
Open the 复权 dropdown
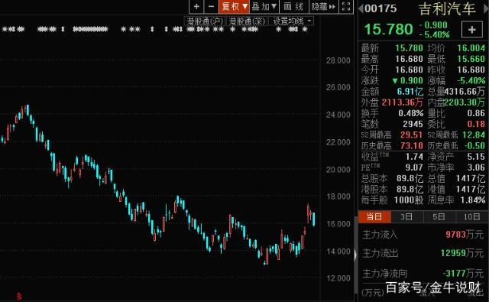[x=234, y=7]
